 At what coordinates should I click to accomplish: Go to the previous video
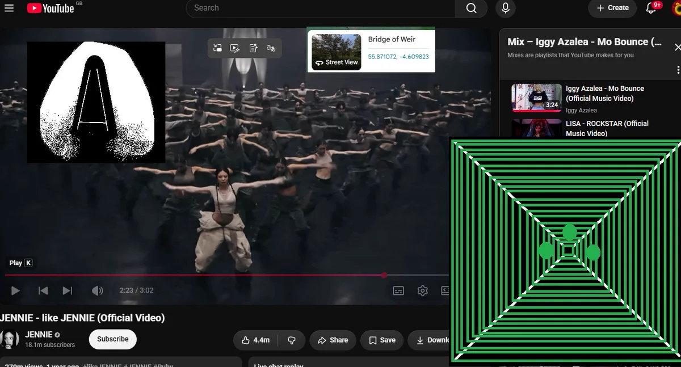click(x=43, y=290)
